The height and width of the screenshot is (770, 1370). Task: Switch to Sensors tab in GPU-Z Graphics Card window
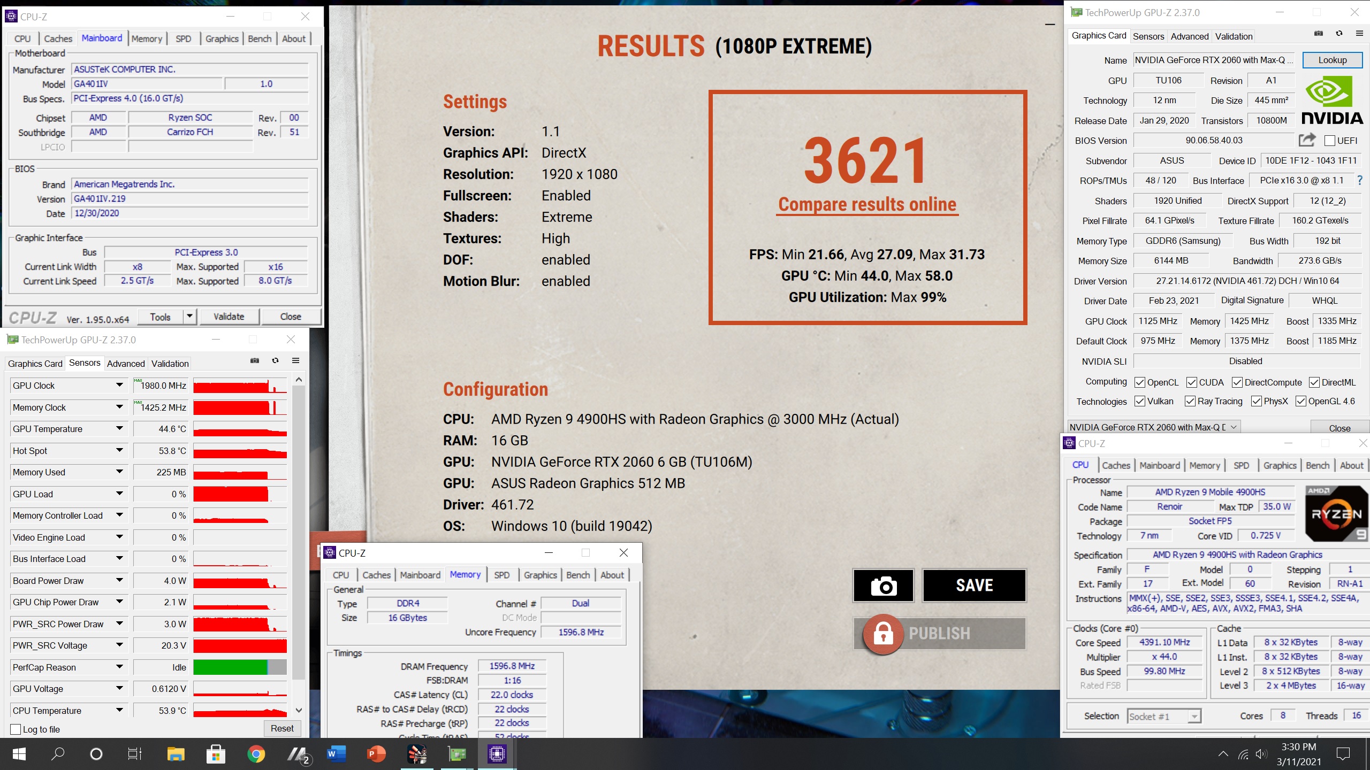click(x=1148, y=36)
